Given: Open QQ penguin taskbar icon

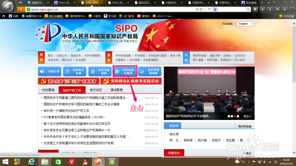Looking at the screenshot, I should (x=85, y=162).
